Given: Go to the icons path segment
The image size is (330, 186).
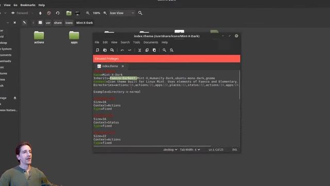Looking at the screenshot, I should [69, 23].
